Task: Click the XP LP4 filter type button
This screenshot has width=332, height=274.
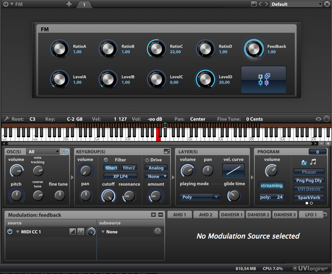Action: click(120, 176)
